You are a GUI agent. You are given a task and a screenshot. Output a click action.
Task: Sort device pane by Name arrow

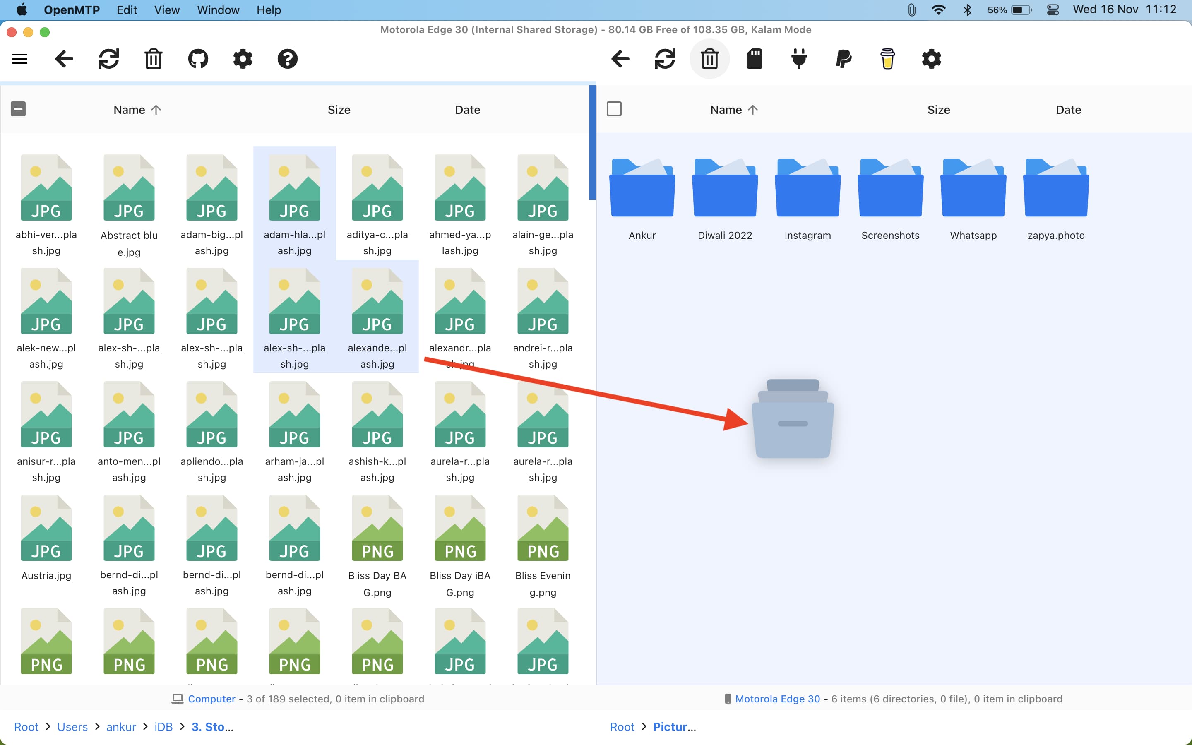click(752, 110)
